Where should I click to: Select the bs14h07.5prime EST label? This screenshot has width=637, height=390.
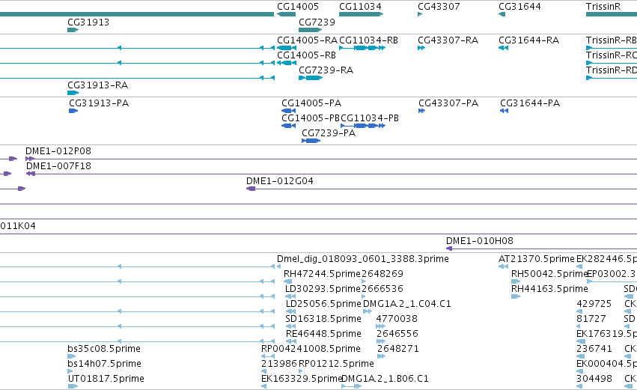pos(104,364)
